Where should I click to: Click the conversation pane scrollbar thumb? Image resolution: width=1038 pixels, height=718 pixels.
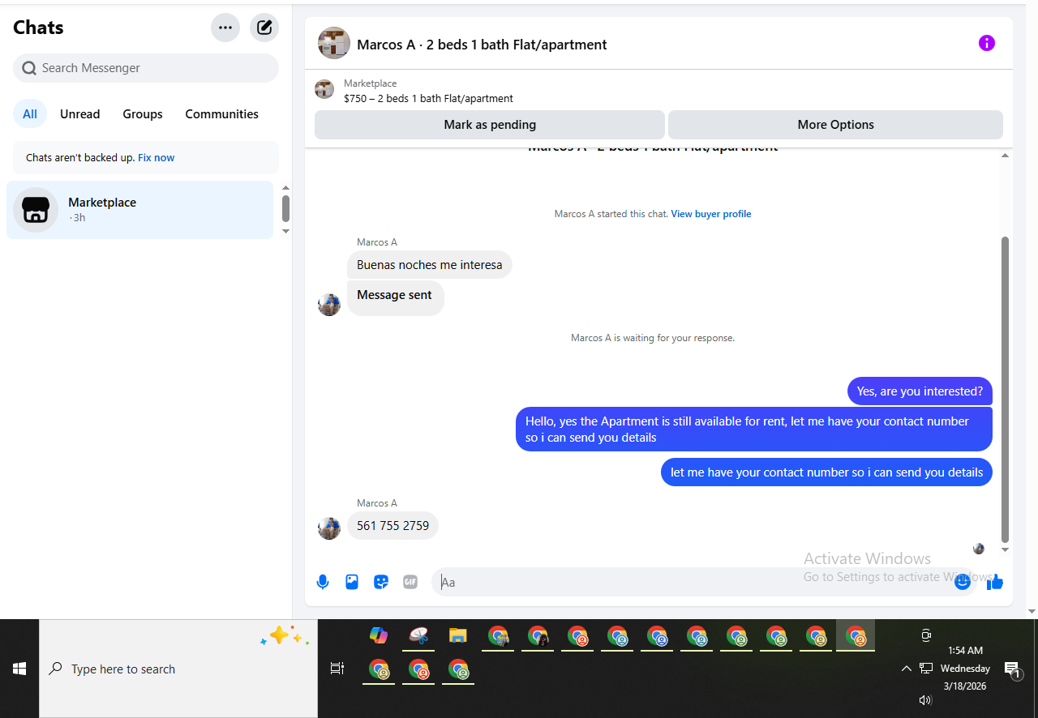[x=1006, y=389]
